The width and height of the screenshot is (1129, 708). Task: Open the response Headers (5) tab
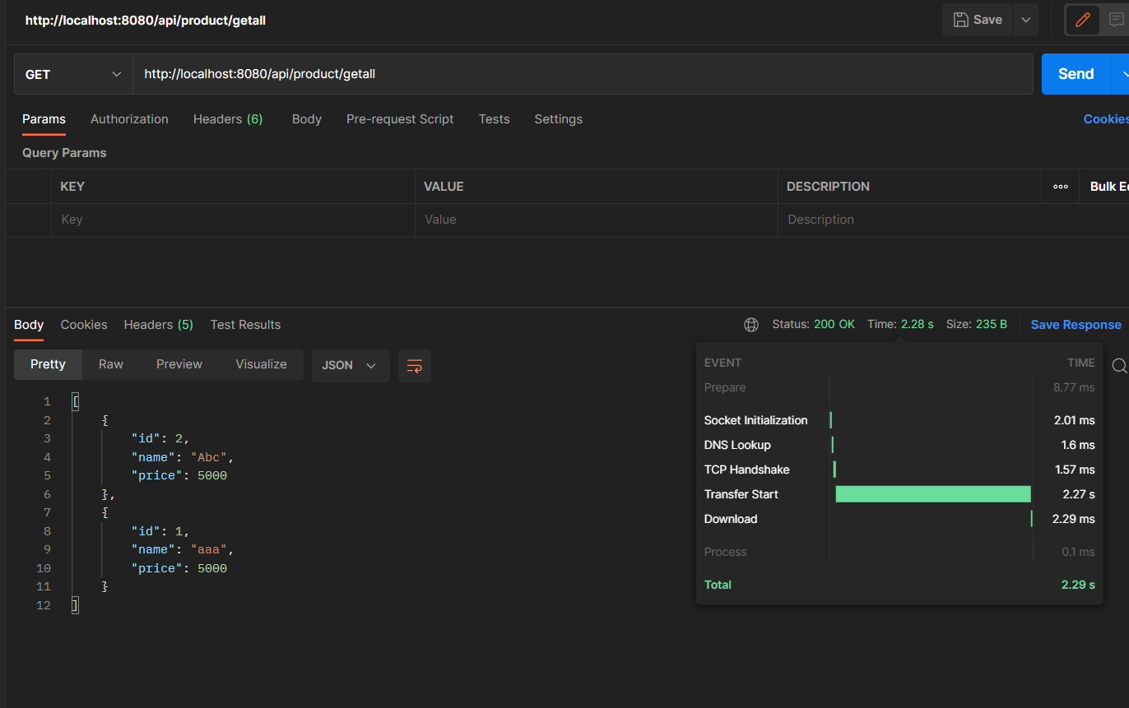coord(159,325)
